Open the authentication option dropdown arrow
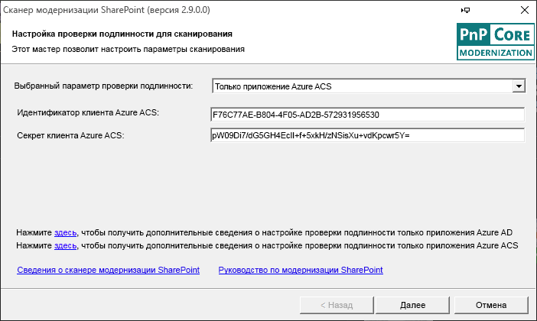 click(519, 86)
